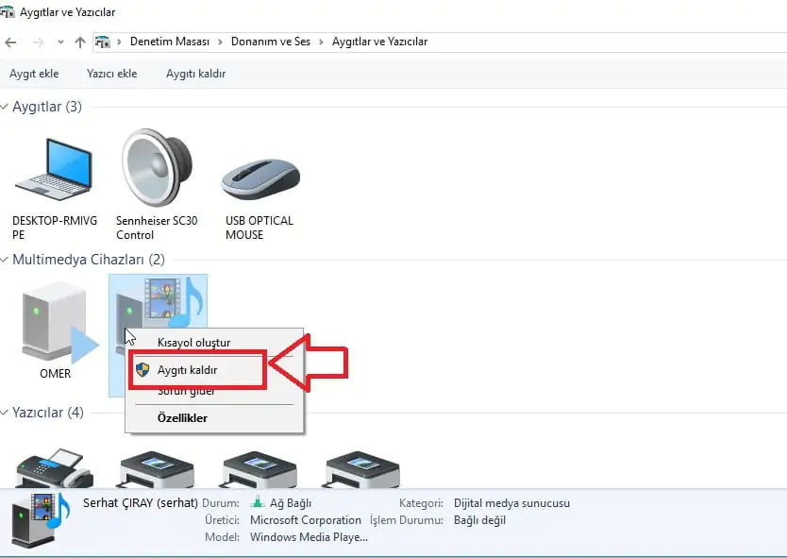This screenshot has width=787, height=558.
Task: Navigate to Donanım ve Ses breadcrumb
Action: [271, 42]
